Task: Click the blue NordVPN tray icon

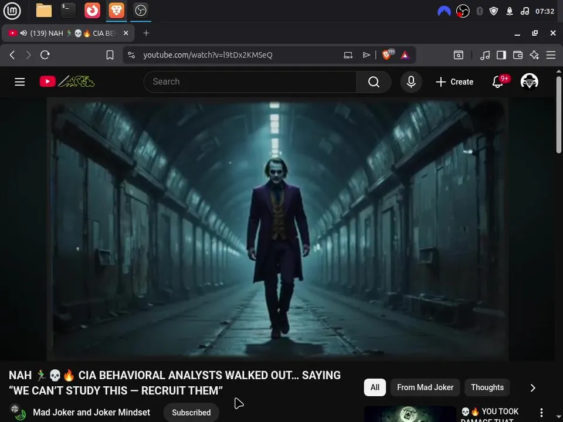Action: 444,12
